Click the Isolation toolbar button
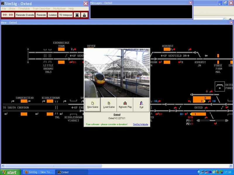Screen dimensions: 234x175 53,15
